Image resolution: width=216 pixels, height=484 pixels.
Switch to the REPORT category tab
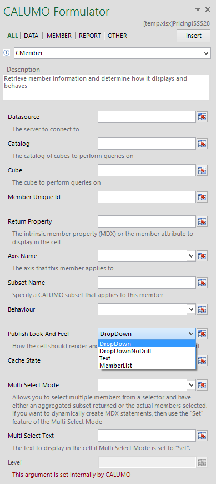point(90,36)
